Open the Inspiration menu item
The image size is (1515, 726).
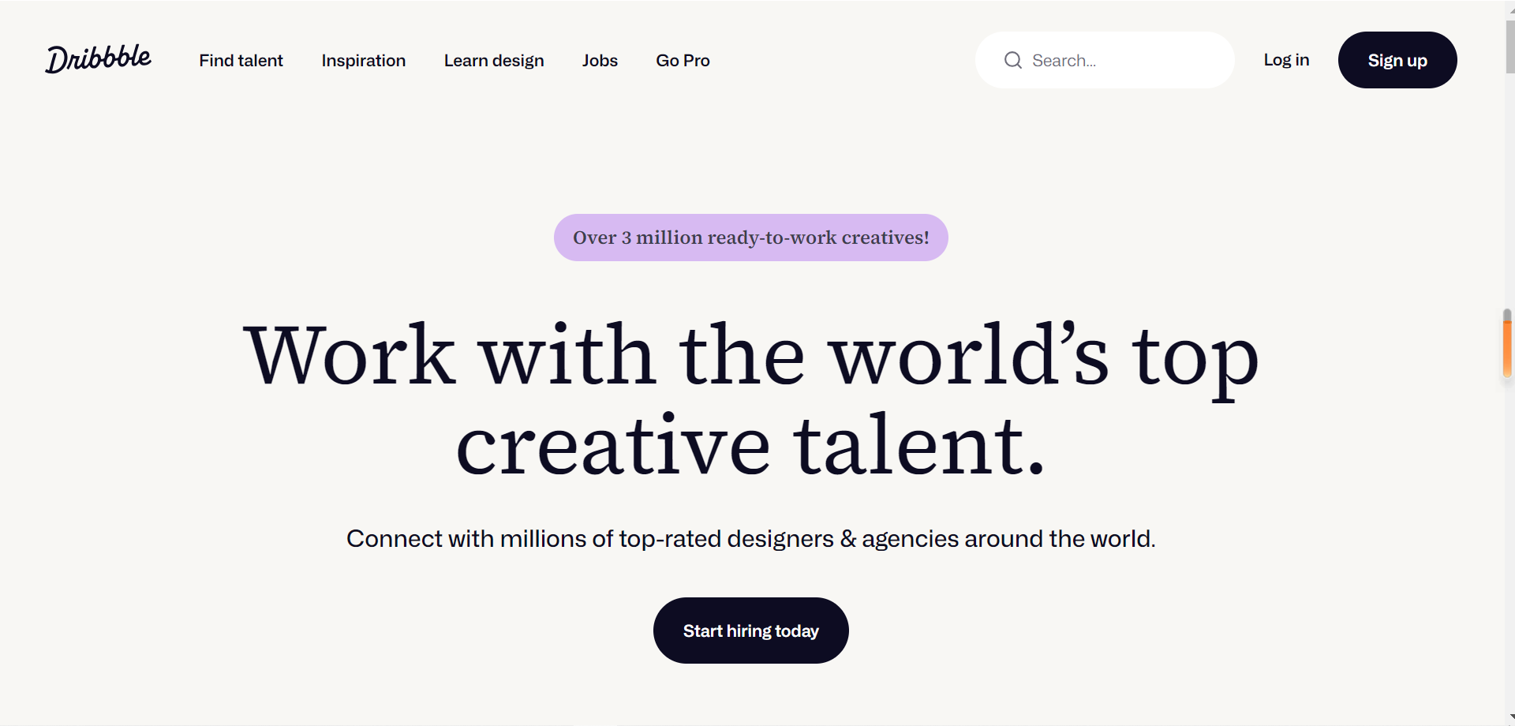click(x=363, y=61)
